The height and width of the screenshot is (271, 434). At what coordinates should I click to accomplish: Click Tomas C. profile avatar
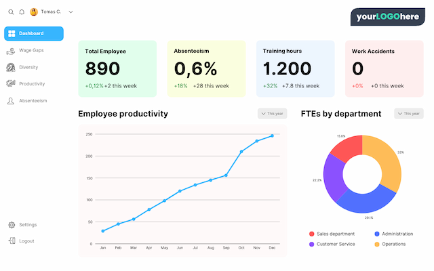tap(34, 12)
